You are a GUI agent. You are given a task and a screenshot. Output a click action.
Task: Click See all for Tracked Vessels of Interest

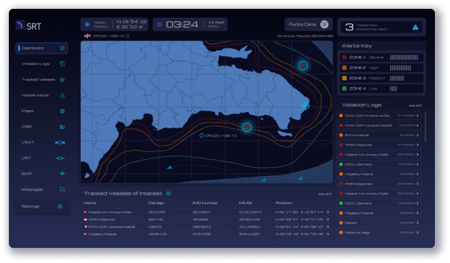324,194
